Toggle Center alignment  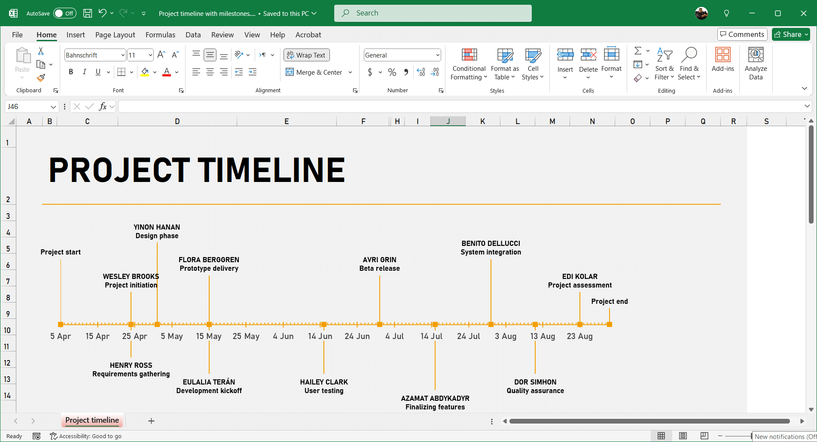pyautogui.click(x=210, y=72)
